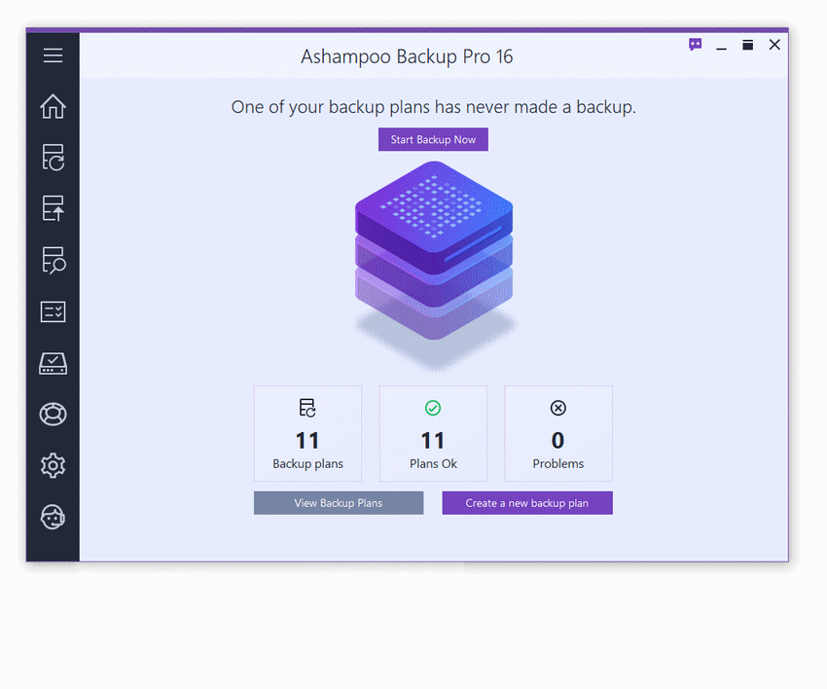Click View Backup Plans button
Viewport: 827px width, 689px height.
click(338, 503)
